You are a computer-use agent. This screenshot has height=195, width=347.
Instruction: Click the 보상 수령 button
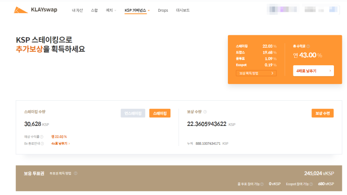pyautogui.click(x=322, y=113)
